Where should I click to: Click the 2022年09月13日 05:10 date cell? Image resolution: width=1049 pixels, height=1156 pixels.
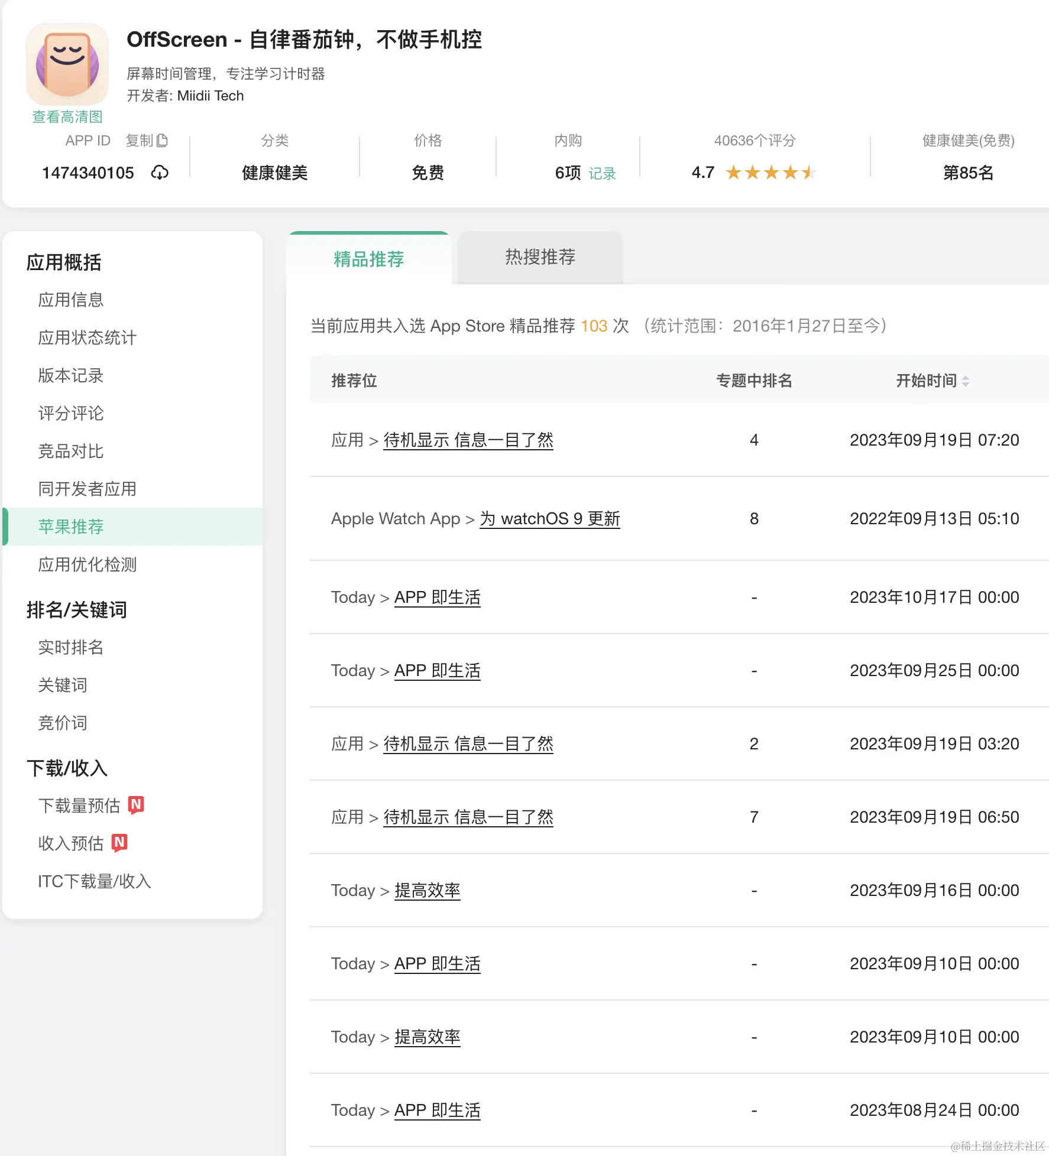pyautogui.click(x=934, y=519)
